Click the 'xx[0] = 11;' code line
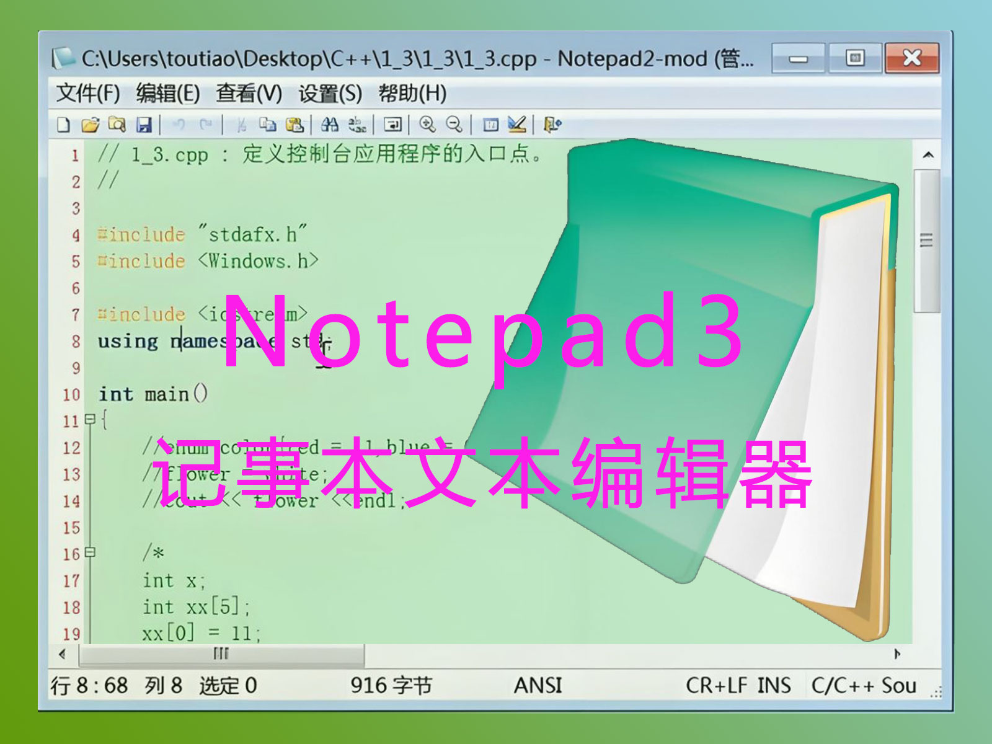The height and width of the screenshot is (744, 992). 201,633
